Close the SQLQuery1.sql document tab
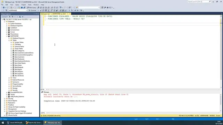The height and width of the screenshot is (125, 223). [x=70, y=14]
